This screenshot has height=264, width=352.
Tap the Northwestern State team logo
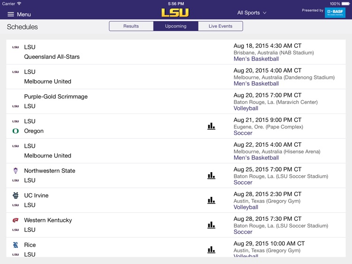pyautogui.click(x=15, y=171)
